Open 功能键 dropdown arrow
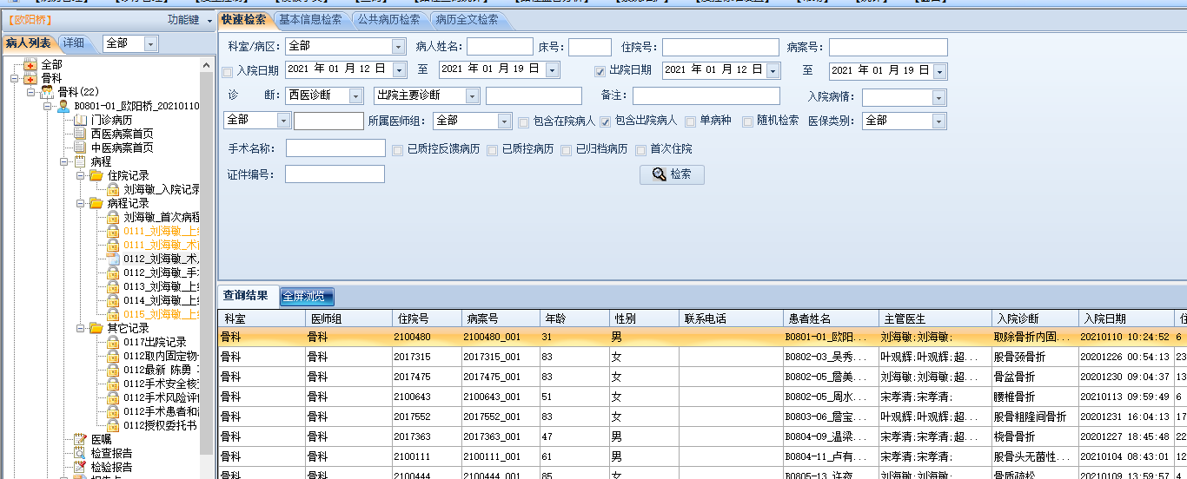1187x479 pixels. (x=210, y=20)
